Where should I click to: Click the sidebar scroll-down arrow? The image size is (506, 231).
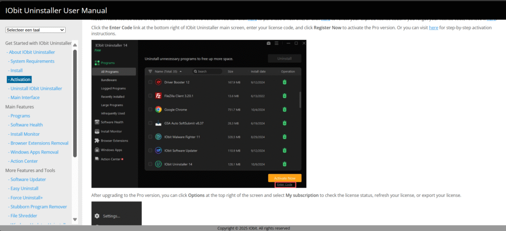click(x=75, y=220)
